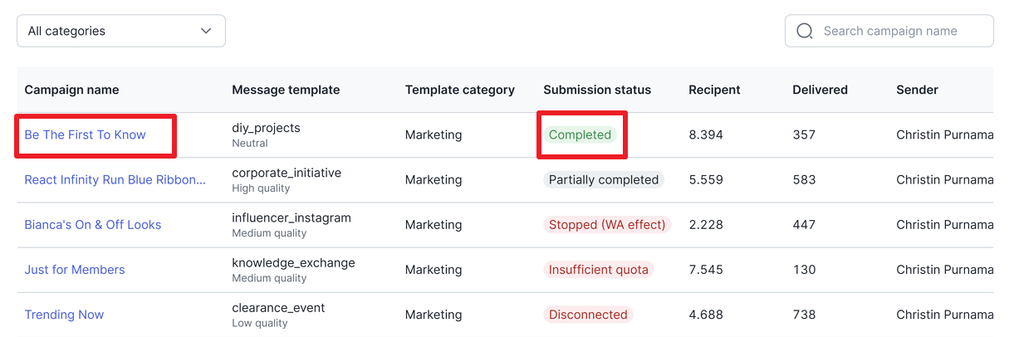This screenshot has height=337, width=1014.
Task: Open Bianca's On & Off Looks campaign
Action: (93, 224)
